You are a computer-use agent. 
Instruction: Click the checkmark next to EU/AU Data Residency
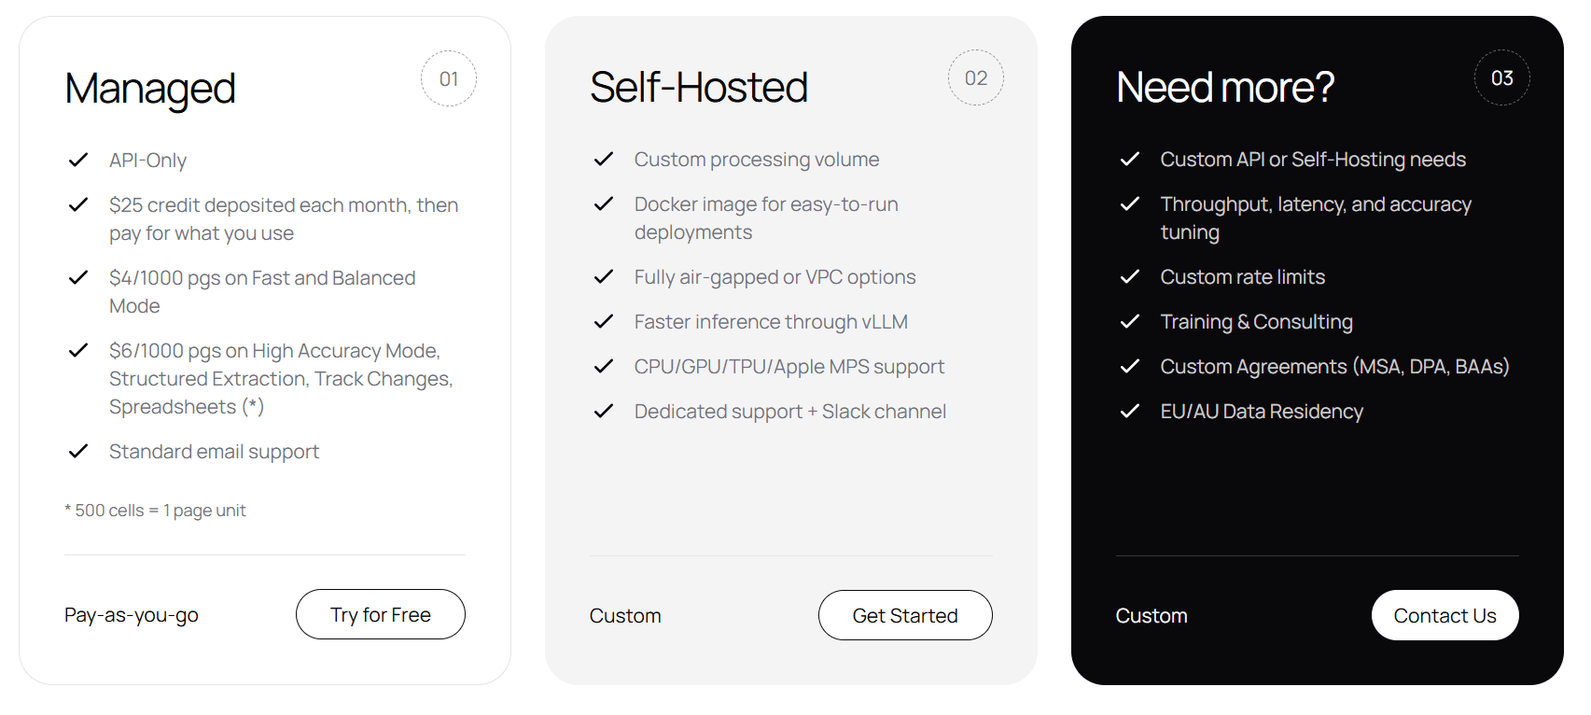[1130, 411]
